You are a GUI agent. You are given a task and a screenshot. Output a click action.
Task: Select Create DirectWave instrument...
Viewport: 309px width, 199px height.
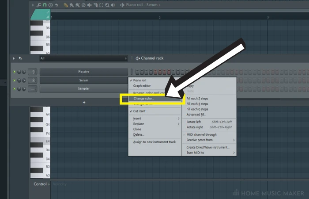tap(209, 147)
